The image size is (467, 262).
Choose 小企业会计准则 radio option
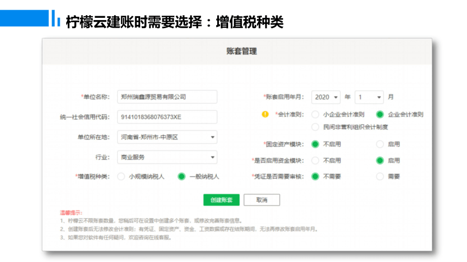click(315, 114)
